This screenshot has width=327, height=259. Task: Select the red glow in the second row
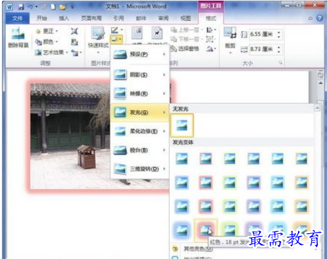pos(206,182)
